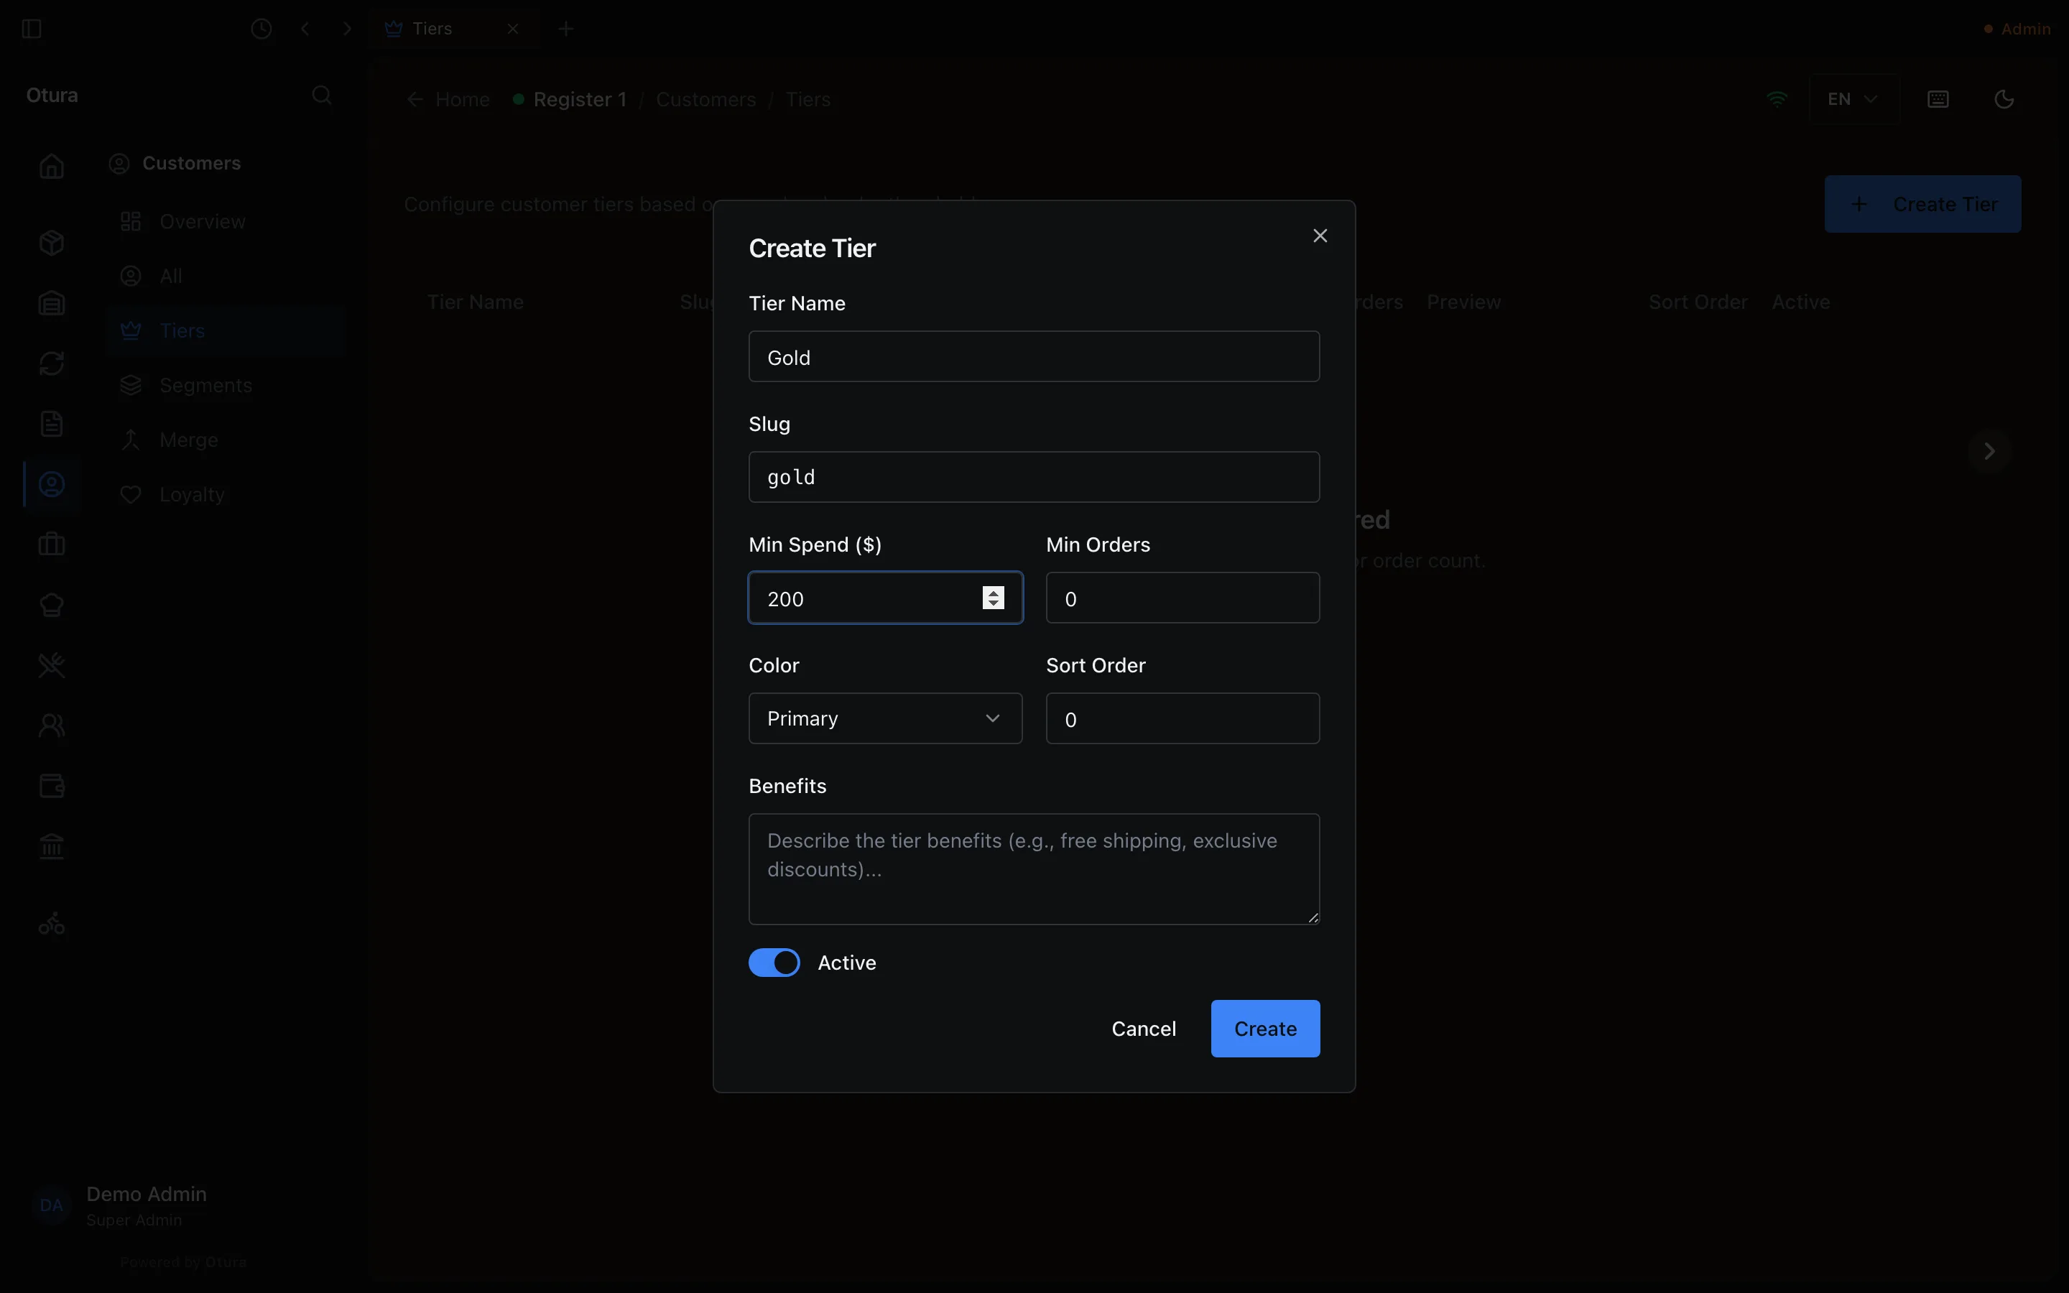Close the Create Tier dialog with X
Image resolution: width=2069 pixels, height=1293 pixels.
pyautogui.click(x=1320, y=236)
